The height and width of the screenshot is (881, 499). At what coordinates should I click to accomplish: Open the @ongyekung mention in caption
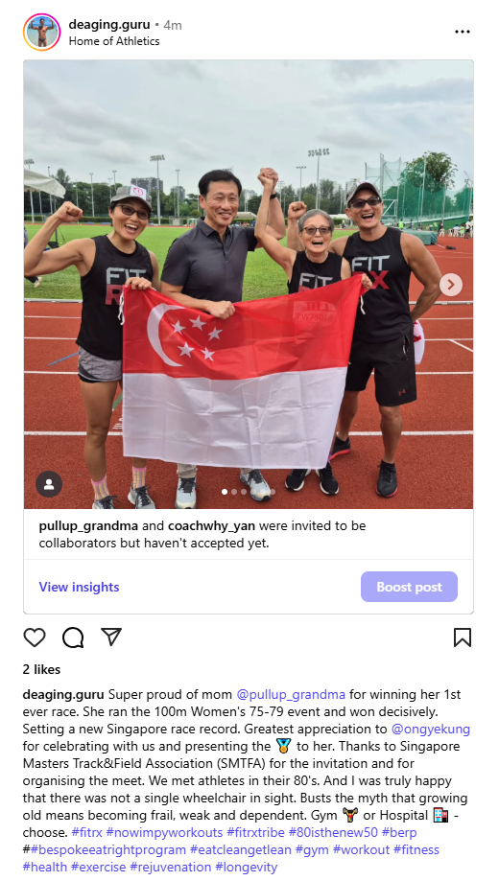430,730
